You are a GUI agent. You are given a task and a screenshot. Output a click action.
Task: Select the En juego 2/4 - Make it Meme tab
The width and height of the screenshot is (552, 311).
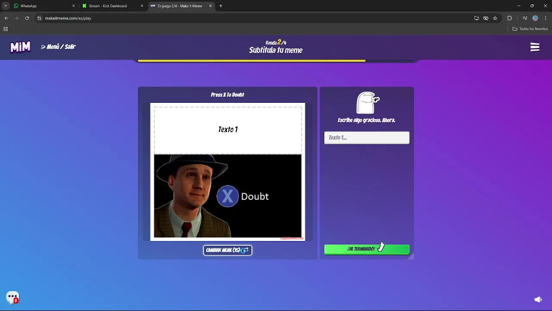(x=181, y=6)
